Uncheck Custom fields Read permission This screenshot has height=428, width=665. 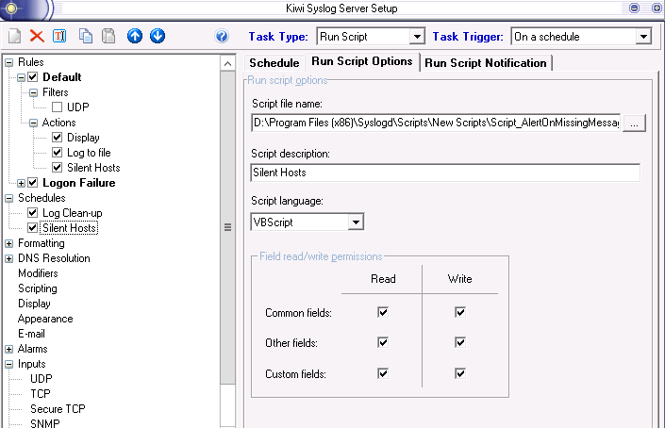[383, 373]
